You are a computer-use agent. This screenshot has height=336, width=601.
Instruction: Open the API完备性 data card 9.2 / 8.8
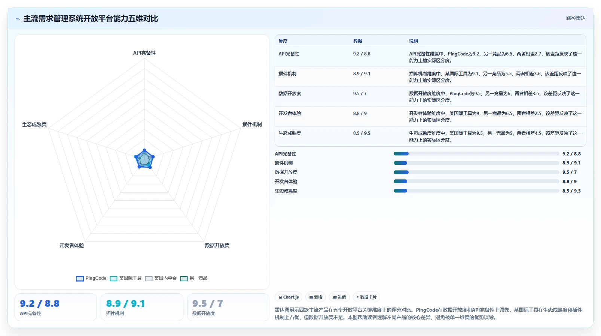(56, 307)
